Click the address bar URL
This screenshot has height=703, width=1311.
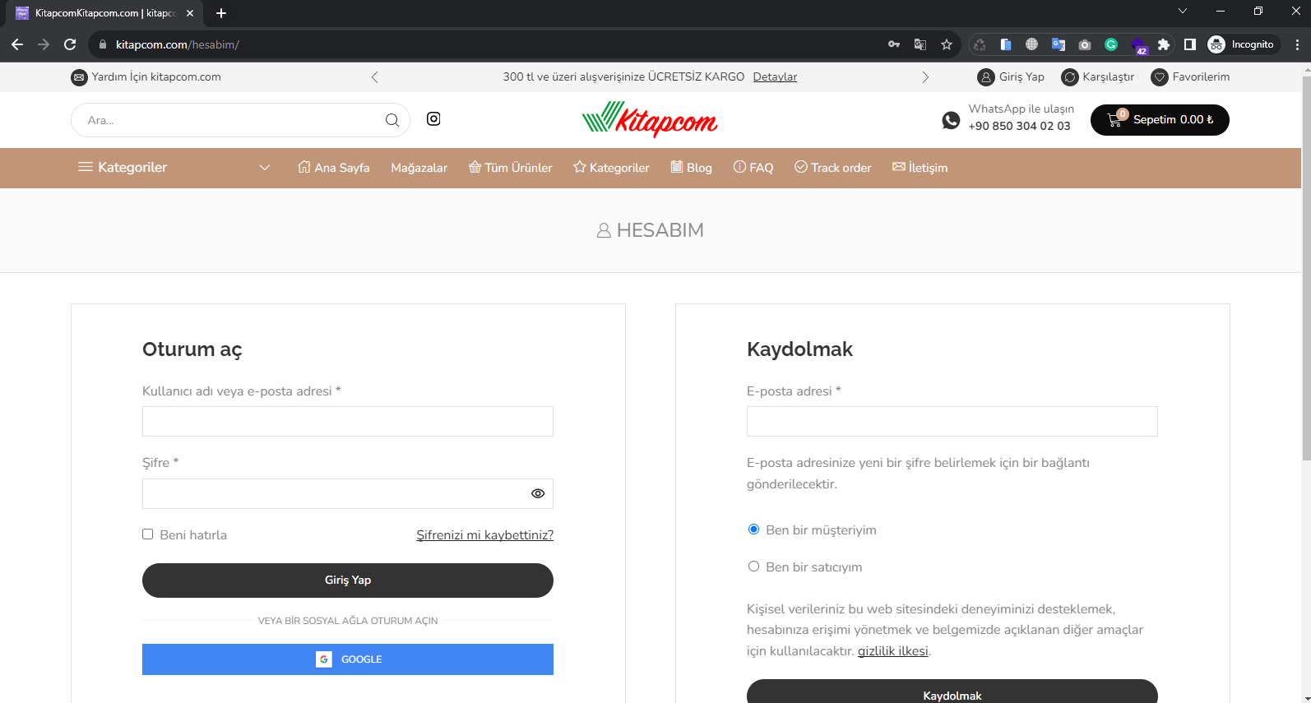coord(178,44)
